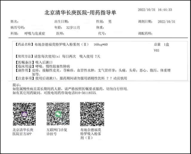Click the 互联网门诊复诊挂号 caption

click(57, 132)
